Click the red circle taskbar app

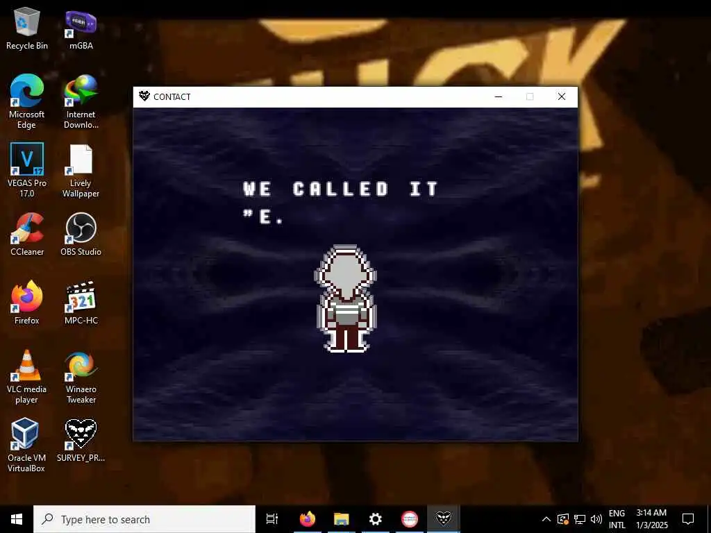click(410, 519)
